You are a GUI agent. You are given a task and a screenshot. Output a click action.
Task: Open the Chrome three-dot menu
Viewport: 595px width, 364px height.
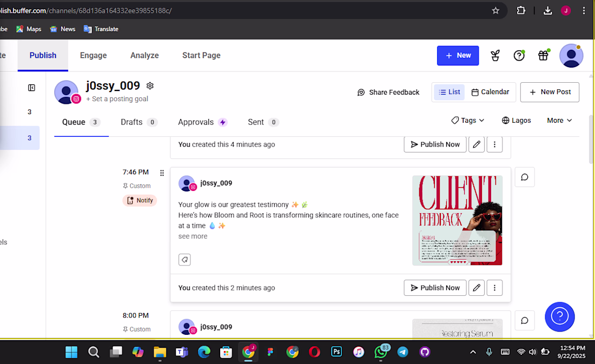584,11
